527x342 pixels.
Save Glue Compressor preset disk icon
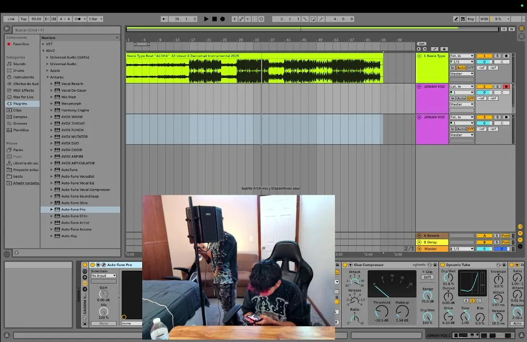(435, 265)
